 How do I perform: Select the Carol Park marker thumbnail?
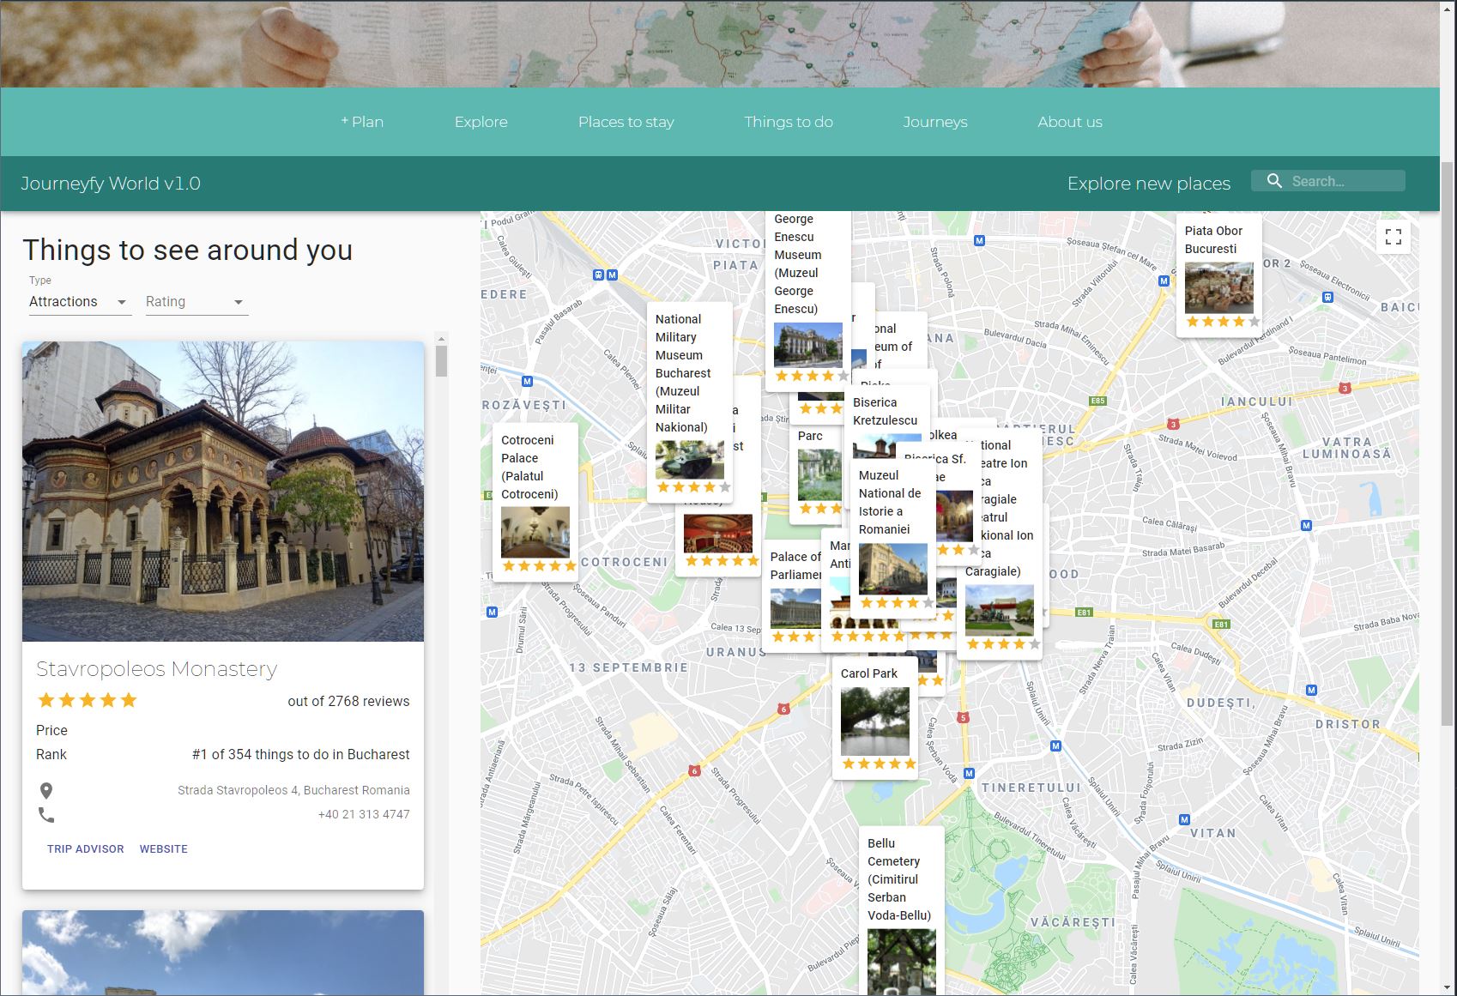pyautogui.click(x=874, y=721)
